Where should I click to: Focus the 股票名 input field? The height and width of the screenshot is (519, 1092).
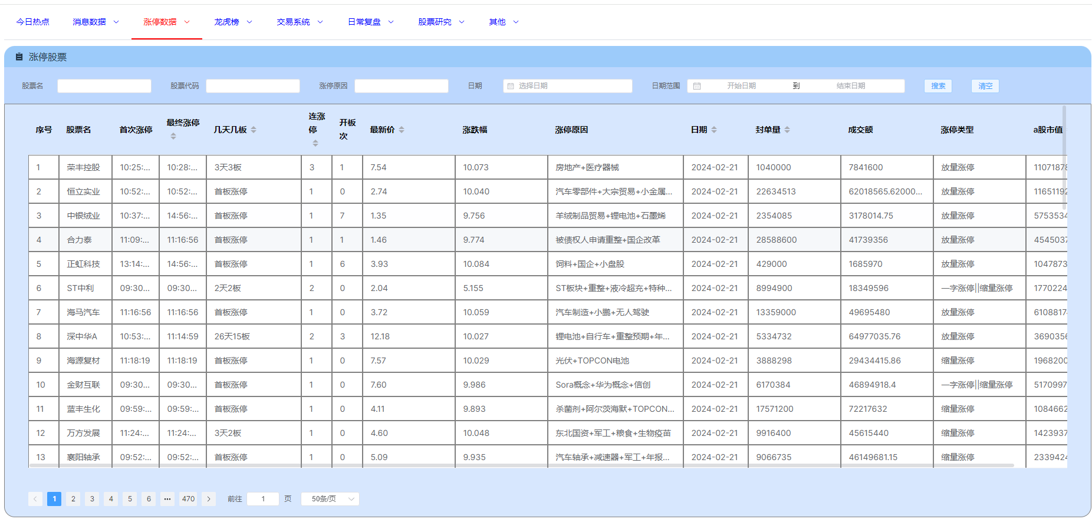tap(104, 86)
